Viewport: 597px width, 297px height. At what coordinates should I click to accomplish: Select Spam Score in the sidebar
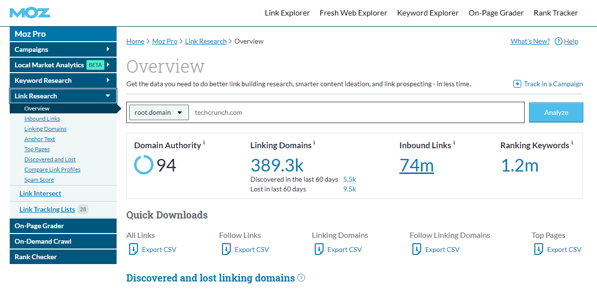(39, 180)
